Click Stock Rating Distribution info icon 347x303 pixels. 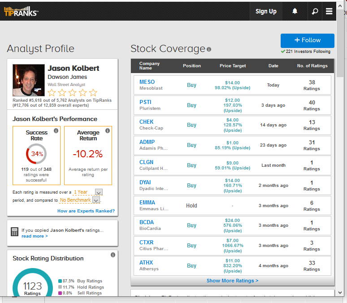tap(113, 255)
